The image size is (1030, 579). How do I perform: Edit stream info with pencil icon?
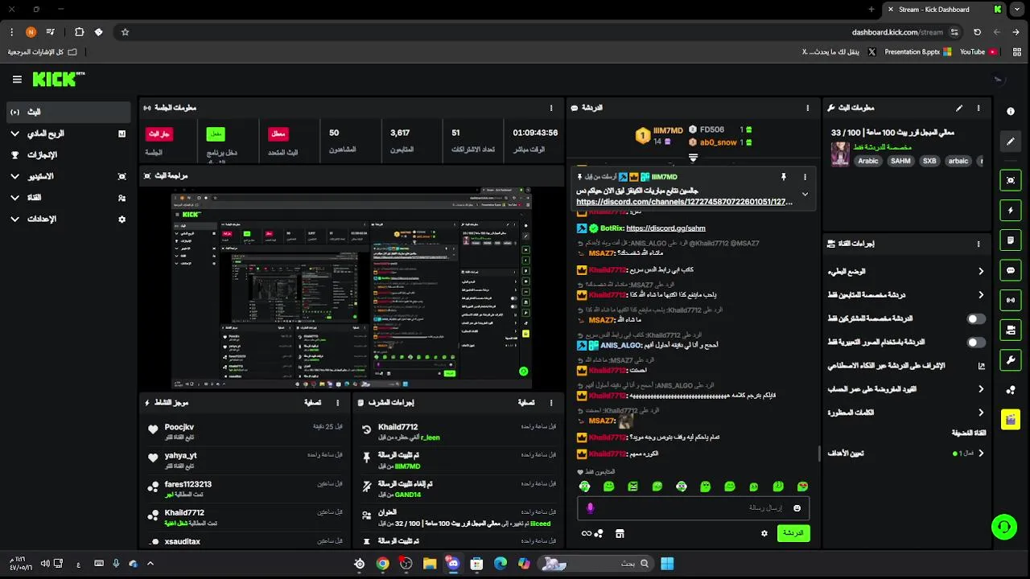pyautogui.click(x=959, y=108)
